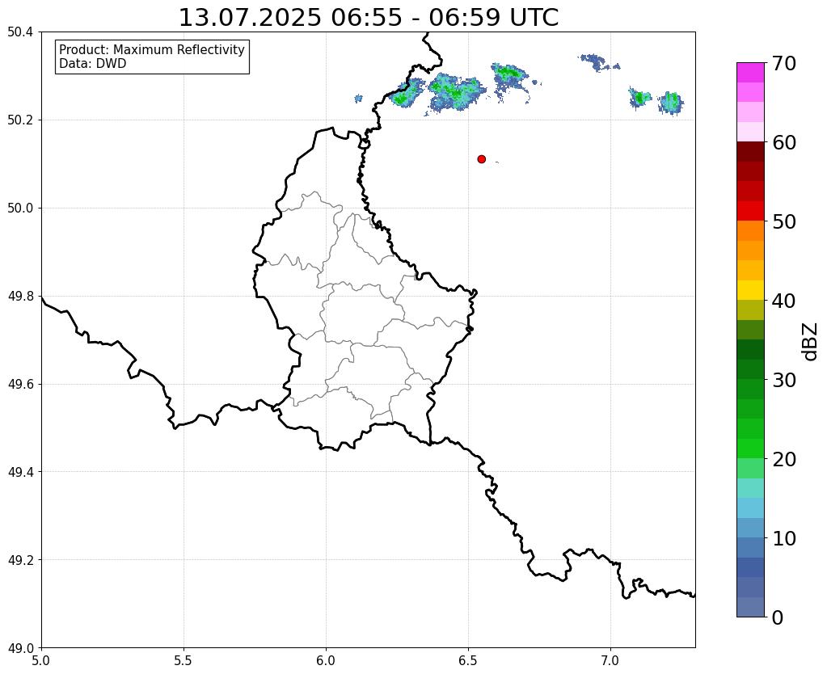Click latitude label 49.2
The height and width of the screenshot is (674, 827).
[x=20, y=559]
